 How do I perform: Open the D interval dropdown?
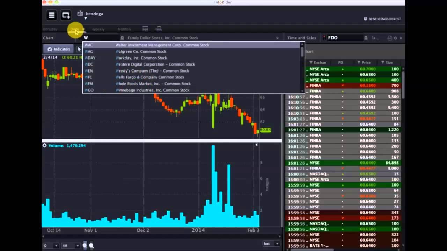click(50, 246)
